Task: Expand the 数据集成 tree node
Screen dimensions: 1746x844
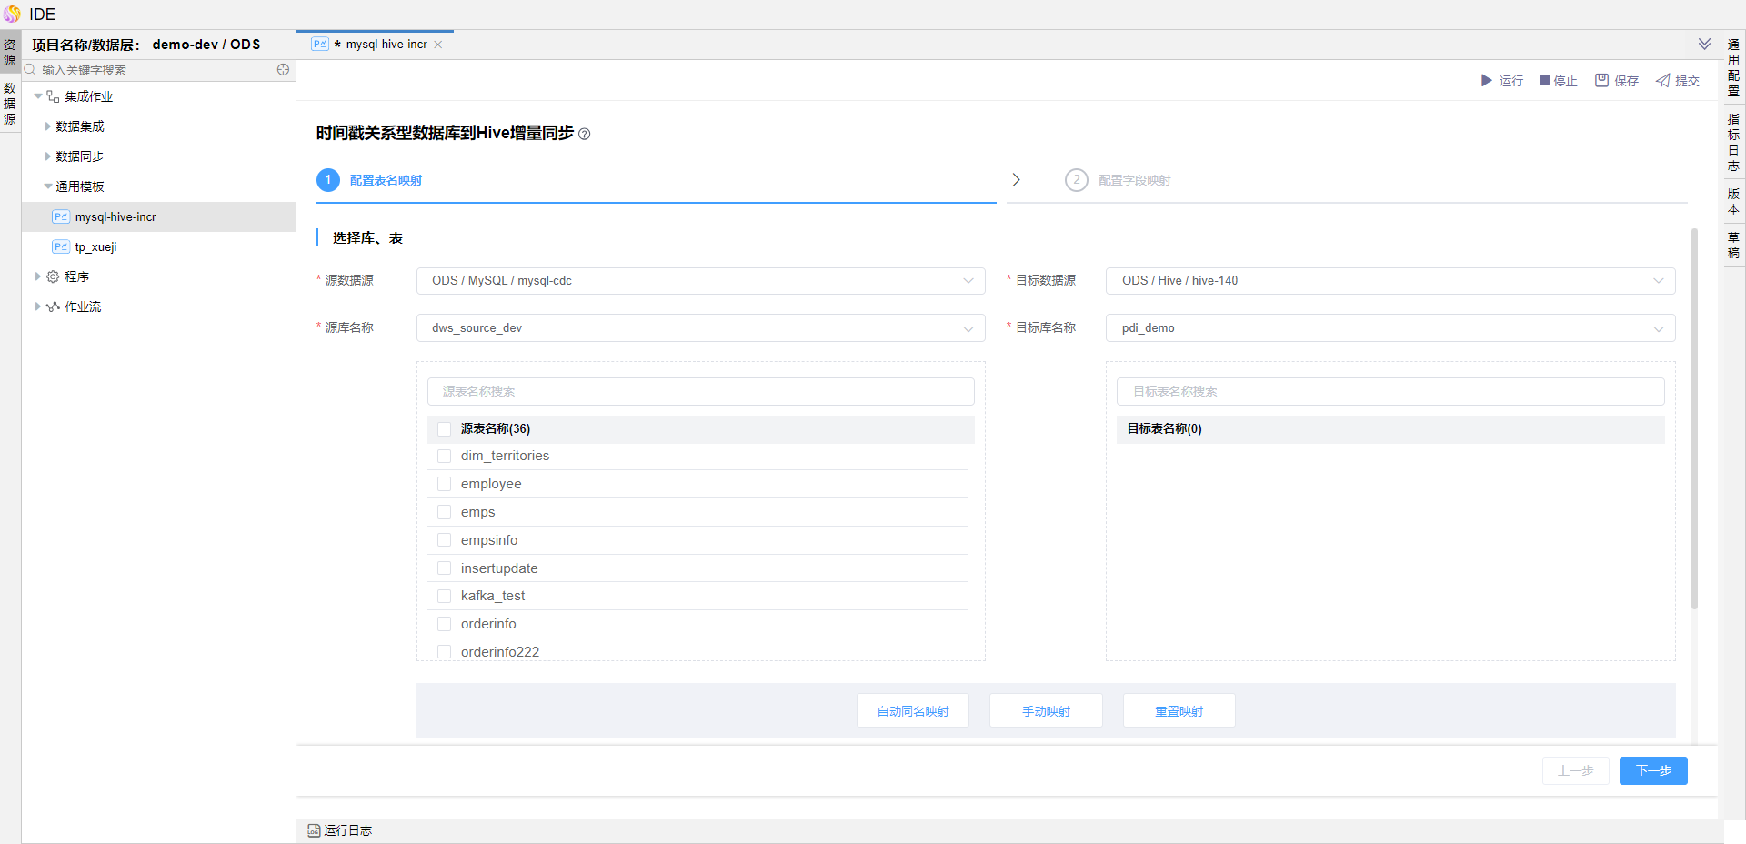Action: 48,126
